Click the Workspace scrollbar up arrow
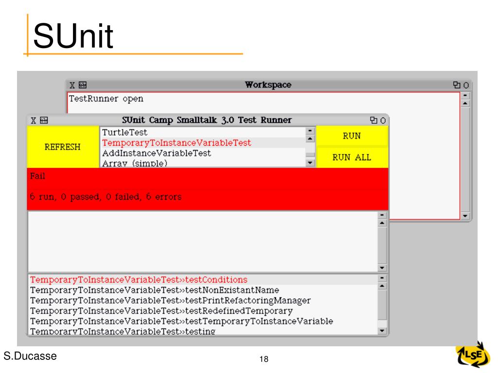This screenshot has width=498, height=373. (465, 103)
